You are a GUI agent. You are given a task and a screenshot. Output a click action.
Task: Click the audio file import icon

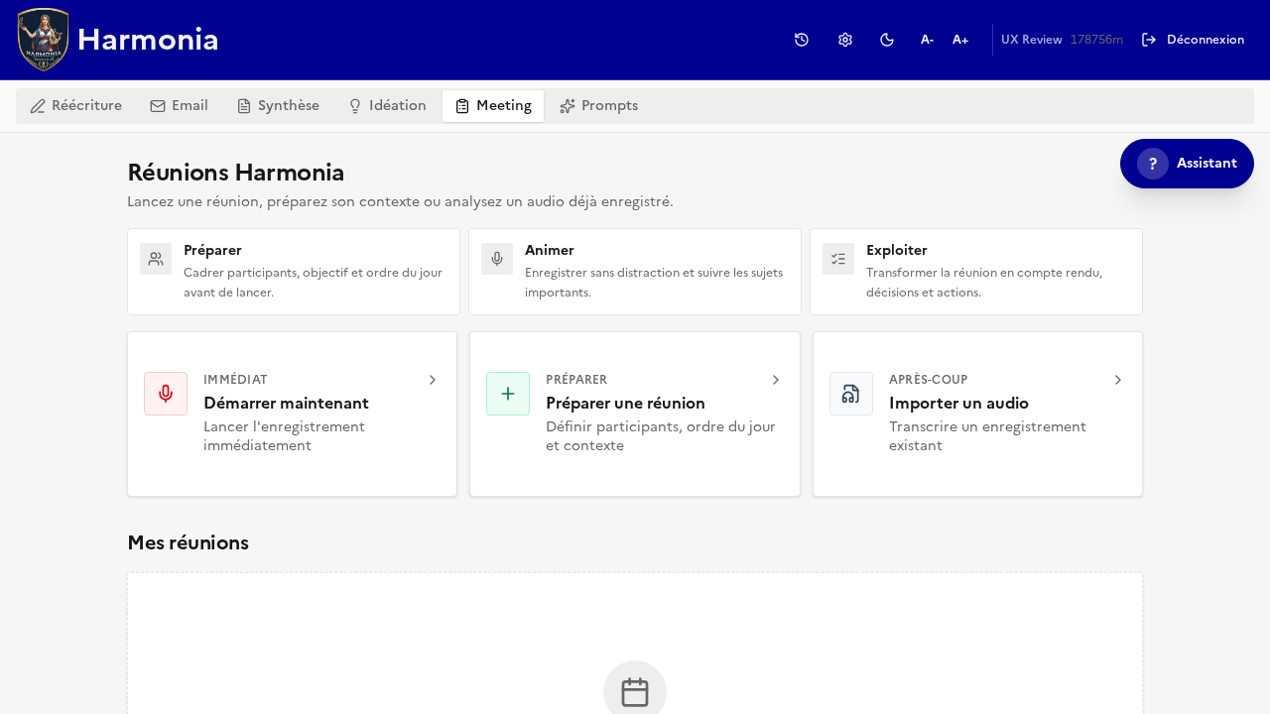point(851,394)
